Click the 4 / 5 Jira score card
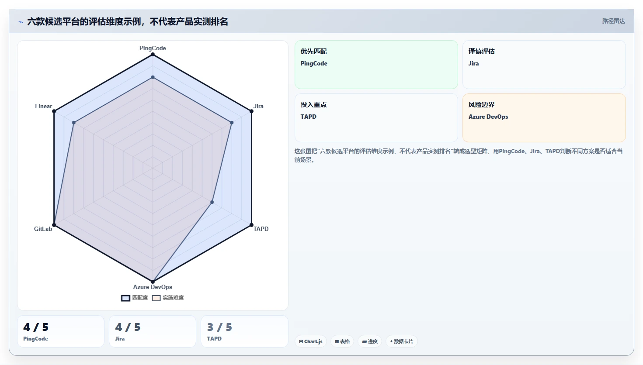 pos(153,331)
